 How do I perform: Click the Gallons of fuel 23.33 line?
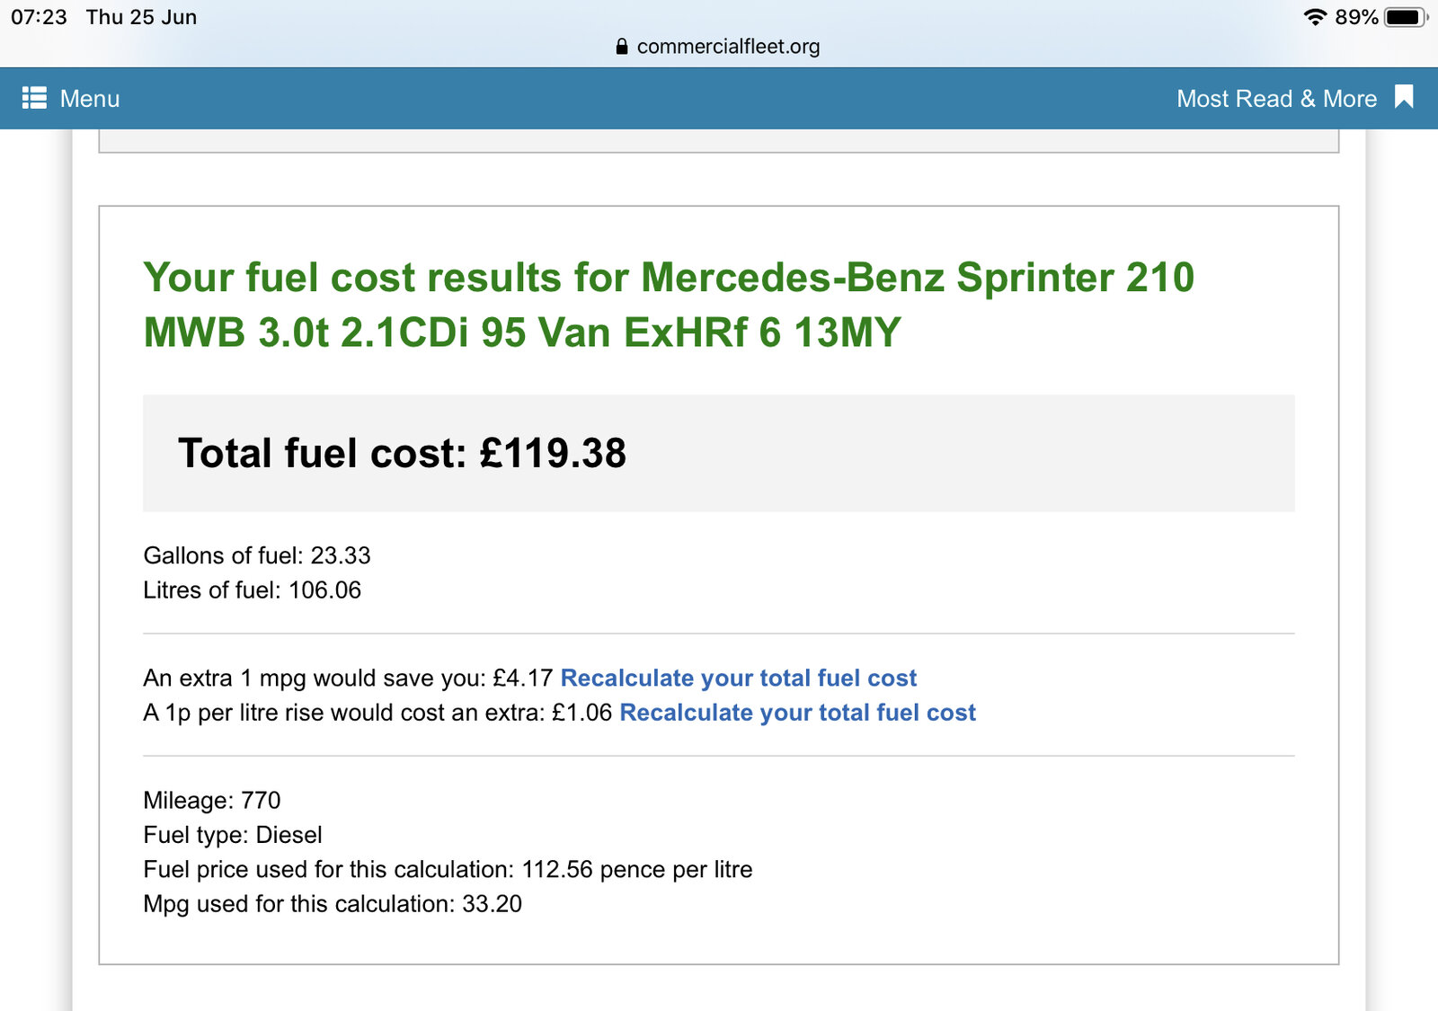[x=257, y=555]
